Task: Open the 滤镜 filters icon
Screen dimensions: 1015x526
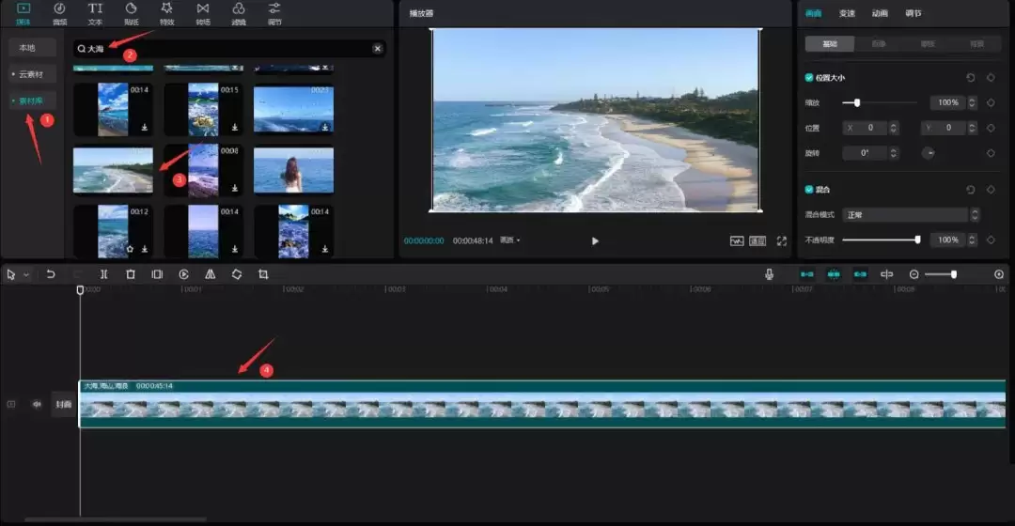Action: (x=239, y=12)
